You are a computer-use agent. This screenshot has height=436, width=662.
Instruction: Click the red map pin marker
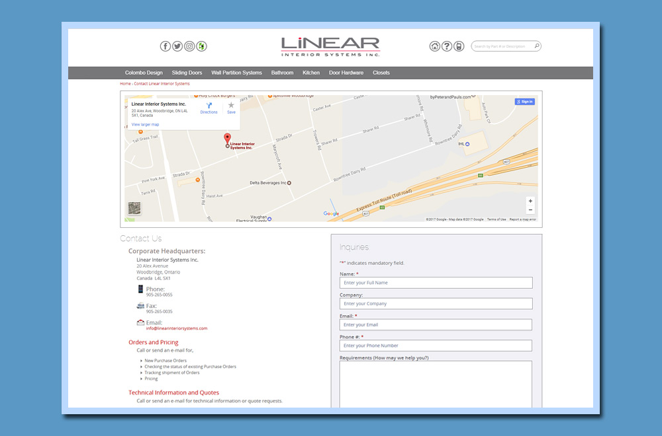227,139
